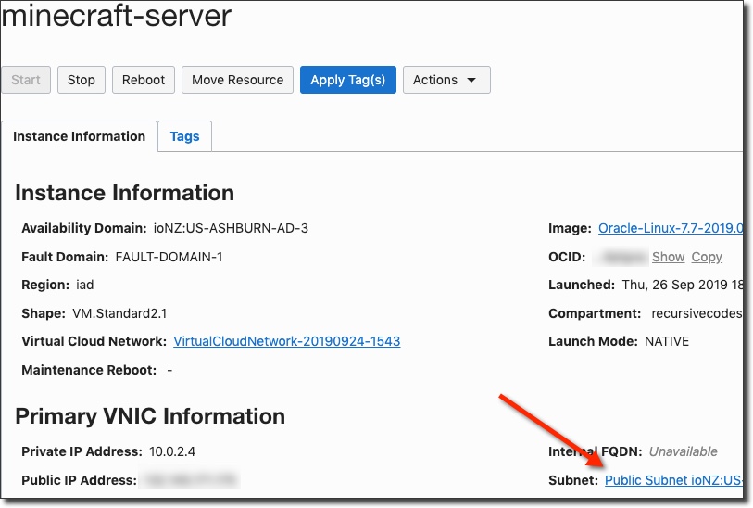Open the VirtualCloudNetwork-20190924-1543 link

[x=287, y=341]
